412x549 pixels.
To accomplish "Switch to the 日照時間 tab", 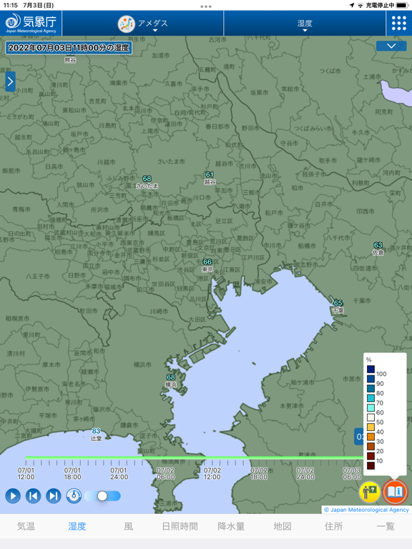I will click(180, 526).
